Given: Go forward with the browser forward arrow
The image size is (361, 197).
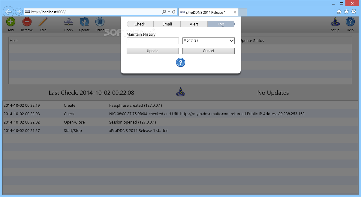Looking at the screenshot, I should point(19,12).
